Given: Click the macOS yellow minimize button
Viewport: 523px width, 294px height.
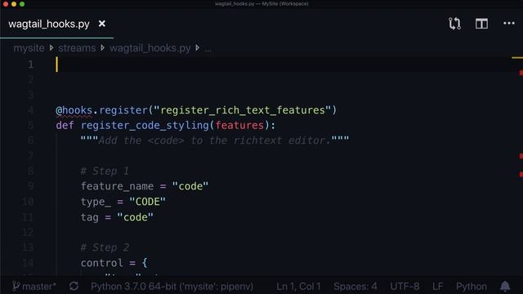Looking at the screenshot, I should click(14, 4).
